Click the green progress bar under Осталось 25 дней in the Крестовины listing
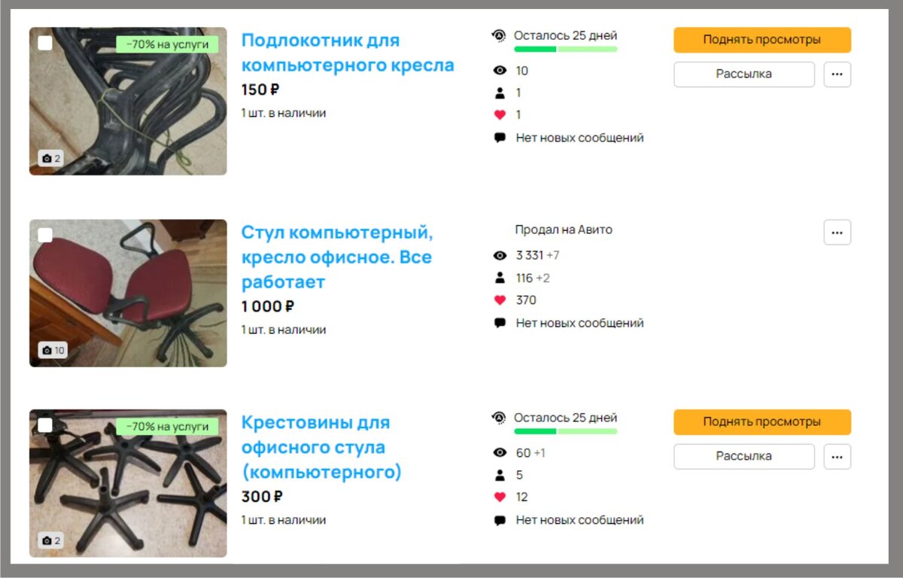This screenshot has height=578, width=903. click(566, 431)
